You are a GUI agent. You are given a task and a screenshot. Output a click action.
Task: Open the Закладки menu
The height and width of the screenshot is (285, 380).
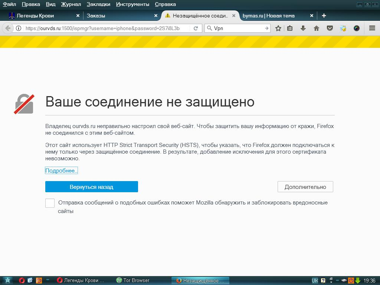(98, 4)
